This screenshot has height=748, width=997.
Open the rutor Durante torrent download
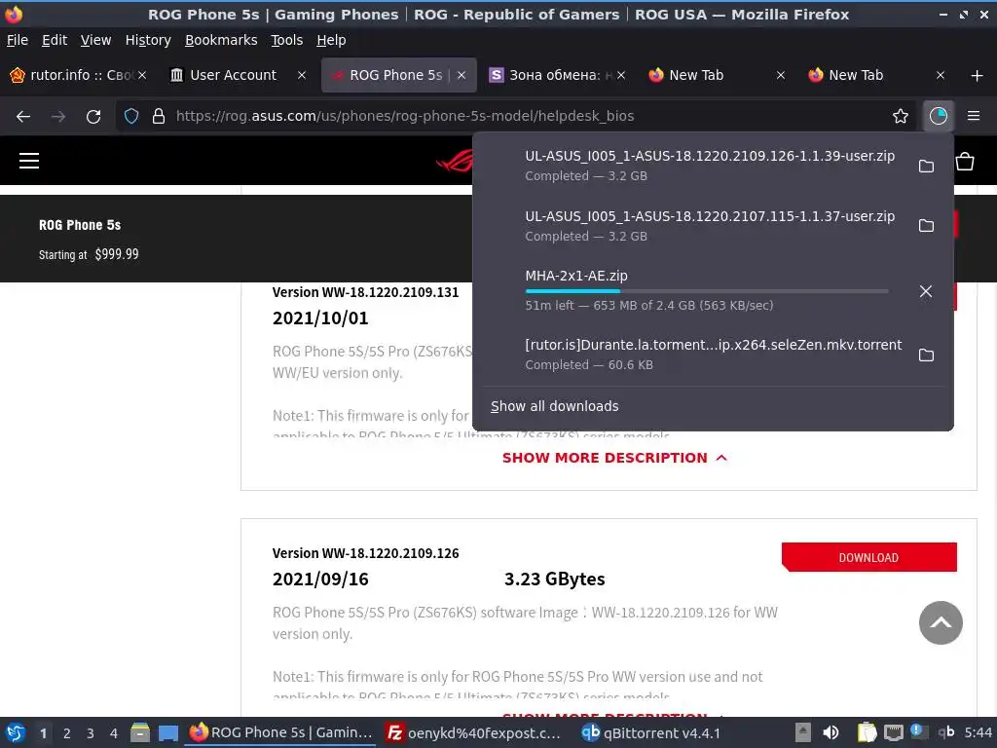[713, 355]
